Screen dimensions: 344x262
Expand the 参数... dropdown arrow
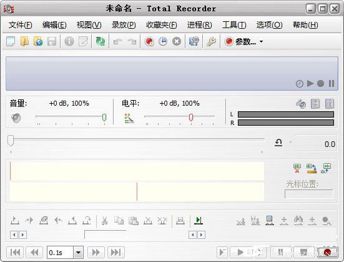262,41
